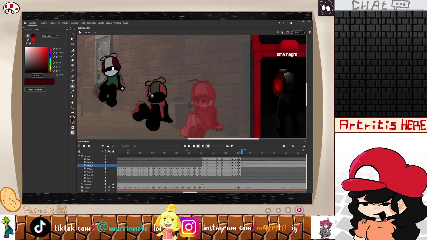Toggle onion skin in the timeline

[x=208, y=146]
